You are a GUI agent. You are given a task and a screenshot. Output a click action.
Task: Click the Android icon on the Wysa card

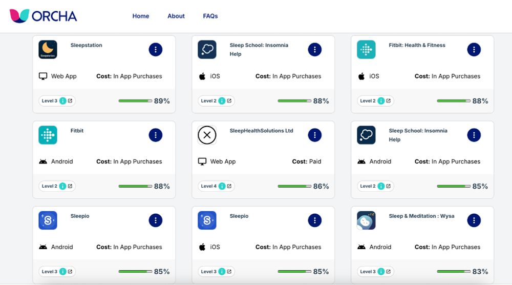point(361,247)
